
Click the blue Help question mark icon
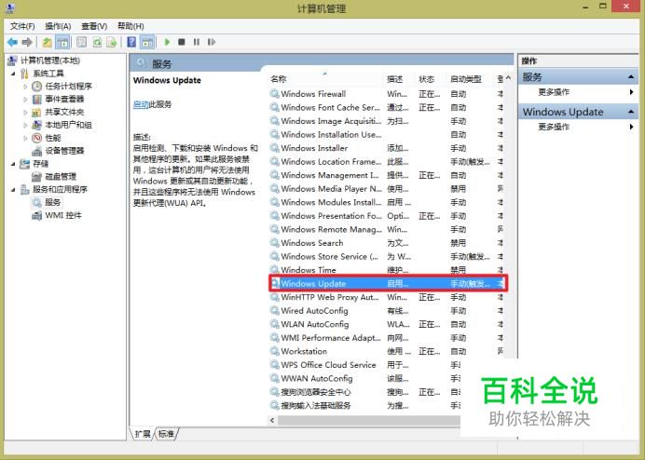pyautogui.click(x=131, y=42)
